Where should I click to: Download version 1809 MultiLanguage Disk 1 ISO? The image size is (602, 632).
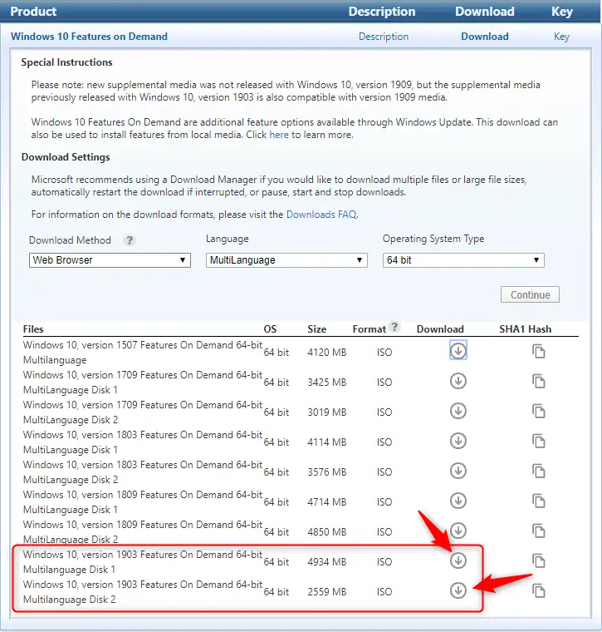[458, 501]
